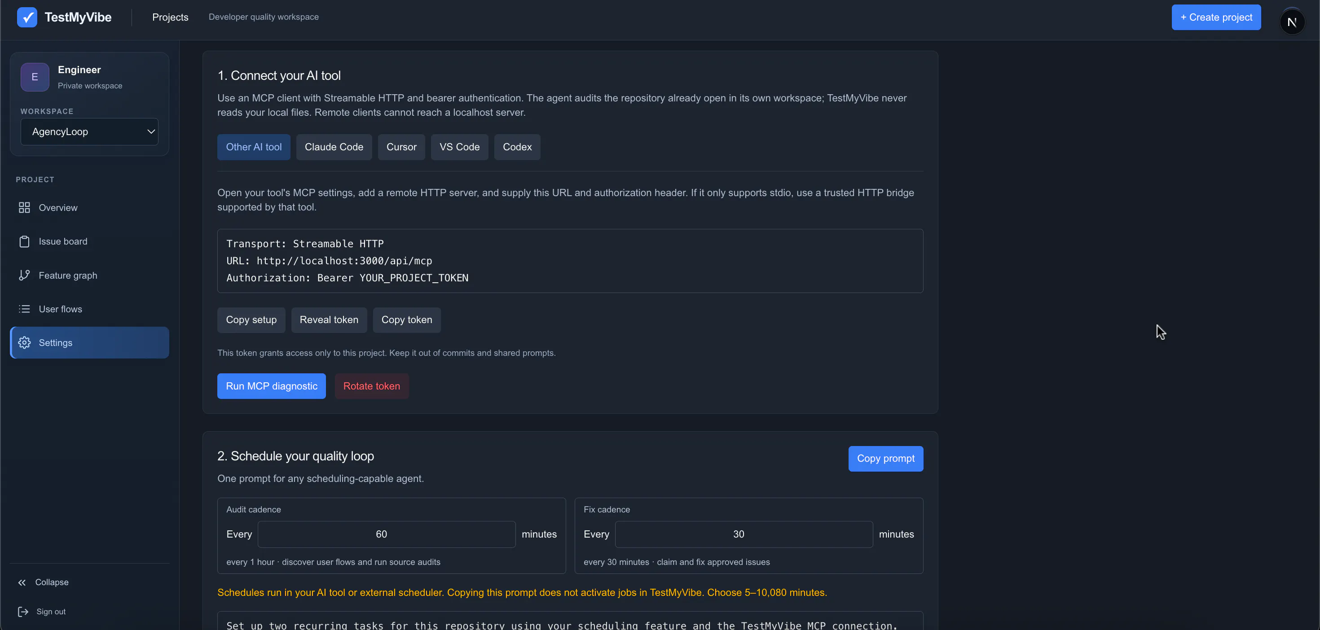The height and width of the screenshot is (630, 1320).
Task: Go to the Overview page
Action: click(x=90, y=207)
